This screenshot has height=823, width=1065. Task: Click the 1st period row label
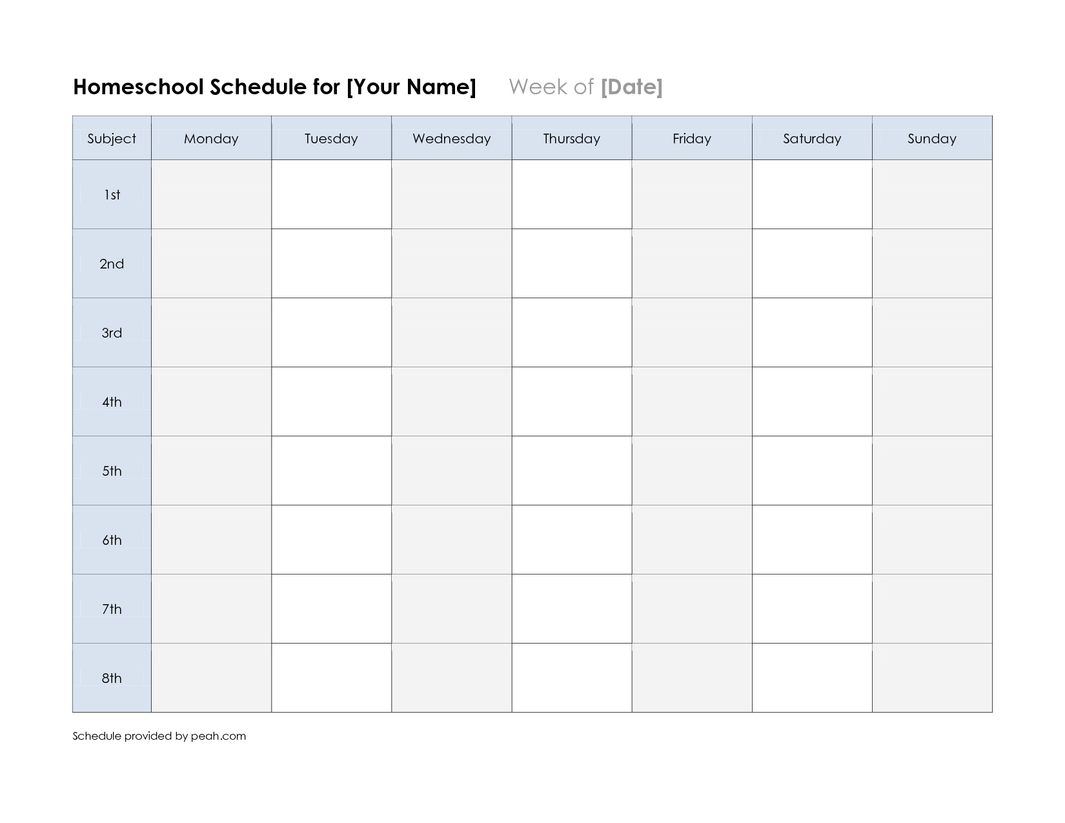(x=112, y=194)
